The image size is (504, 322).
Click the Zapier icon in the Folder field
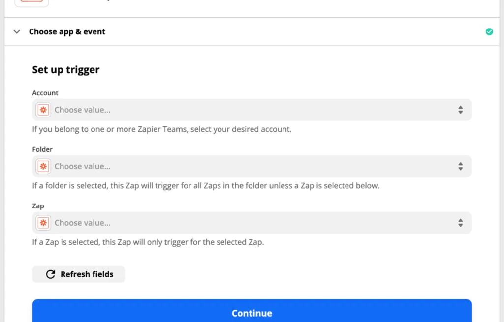(x=43, y=166)
